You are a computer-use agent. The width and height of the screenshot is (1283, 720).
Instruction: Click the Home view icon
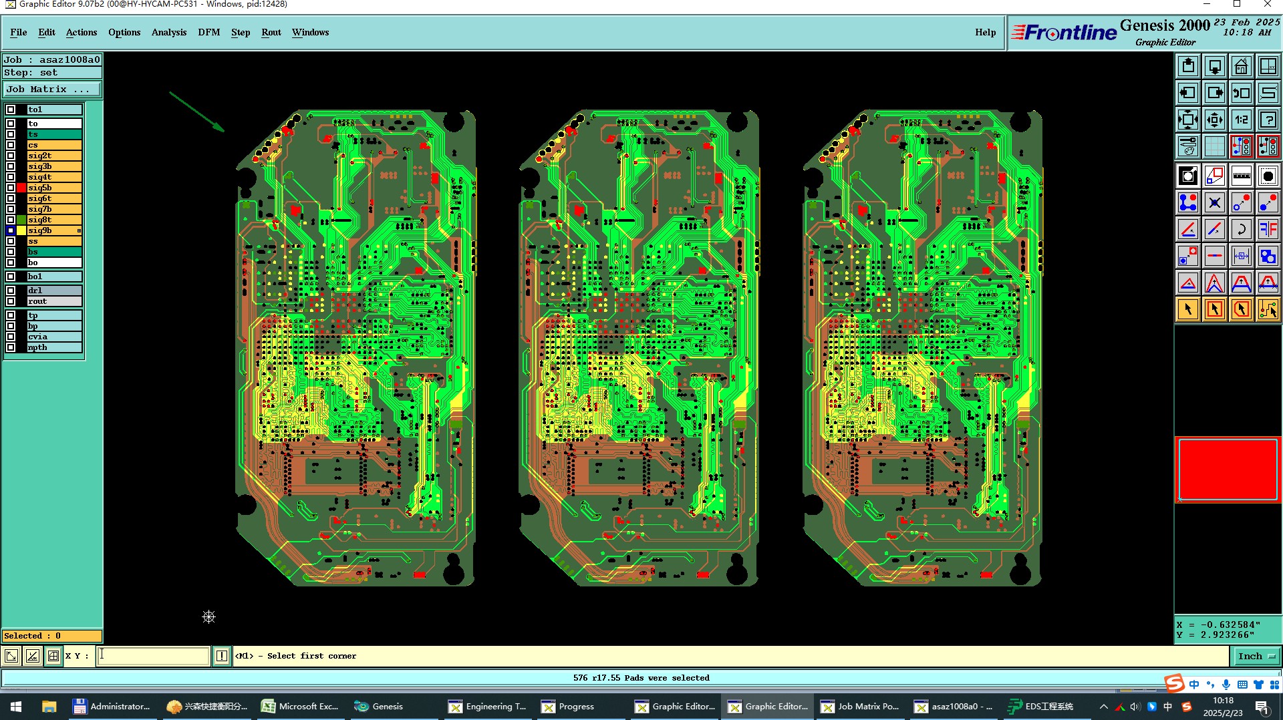1241,66
